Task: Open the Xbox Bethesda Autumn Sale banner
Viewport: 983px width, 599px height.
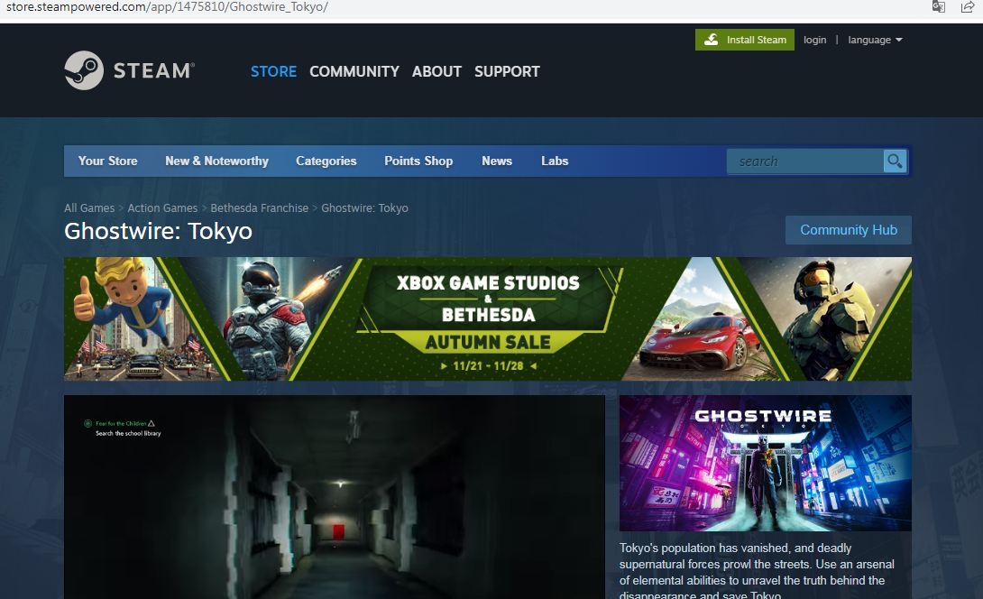Action: point(488,318)
